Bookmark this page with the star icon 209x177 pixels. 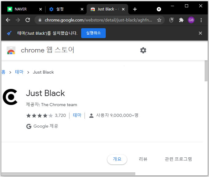(159, 20)
